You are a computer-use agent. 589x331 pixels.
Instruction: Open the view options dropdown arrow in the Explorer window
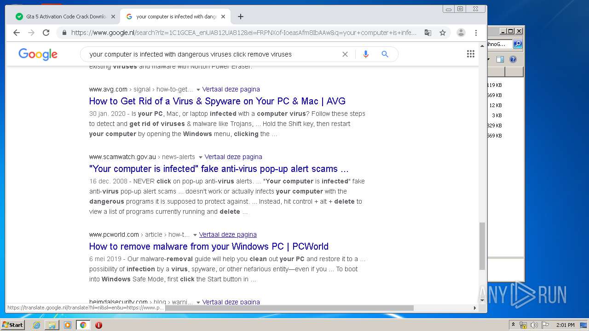[x=489, y=59]
